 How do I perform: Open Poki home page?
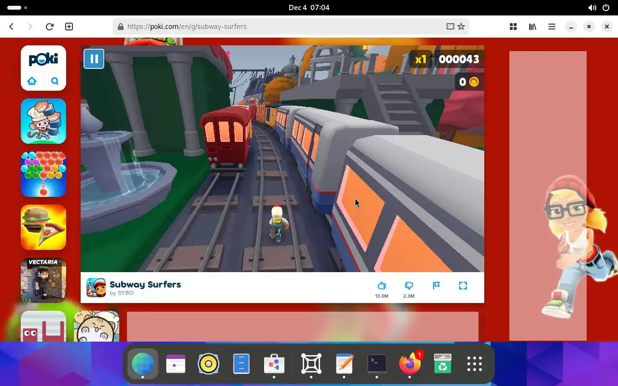32,81
